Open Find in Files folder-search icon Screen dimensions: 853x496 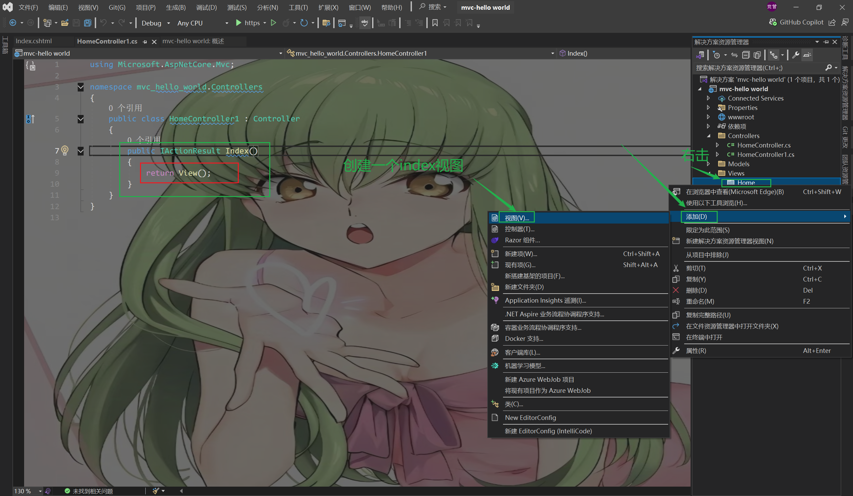326,23
